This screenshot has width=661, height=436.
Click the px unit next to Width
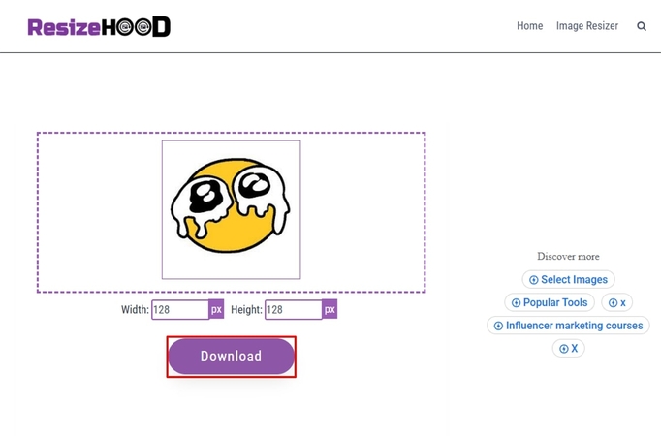pyautogui.click(x=216, y=310)
